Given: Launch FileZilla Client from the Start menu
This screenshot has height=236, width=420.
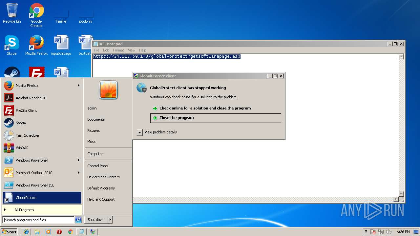Looking at the screenshot, I should [x=42, y=110].
